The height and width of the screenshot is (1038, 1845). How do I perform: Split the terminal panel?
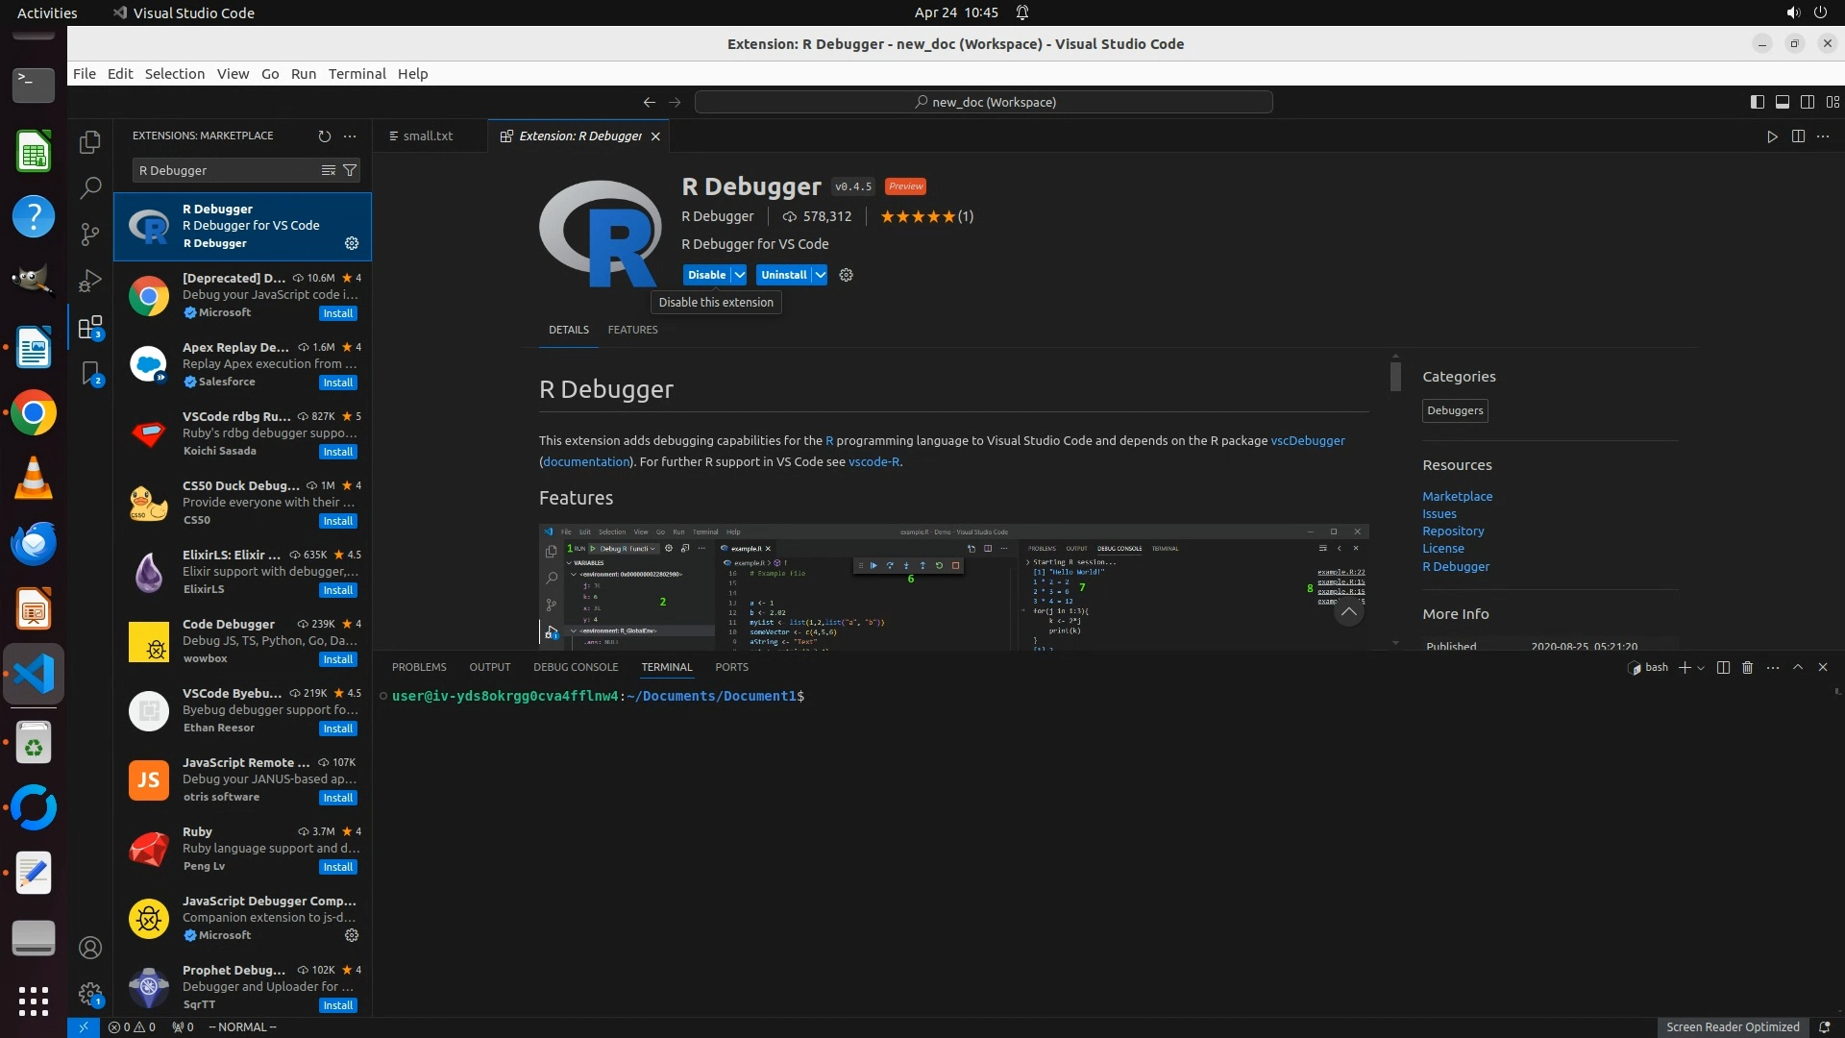1723,667
